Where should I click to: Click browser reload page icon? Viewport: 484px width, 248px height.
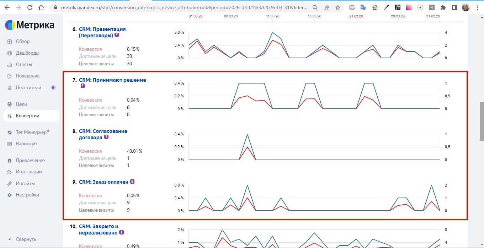30,7
